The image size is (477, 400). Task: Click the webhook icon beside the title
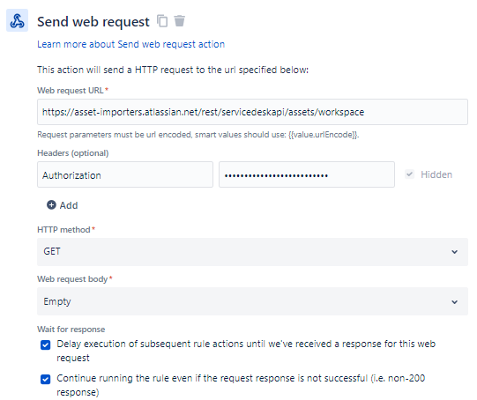pyautogui.click(x=17, y=20)
